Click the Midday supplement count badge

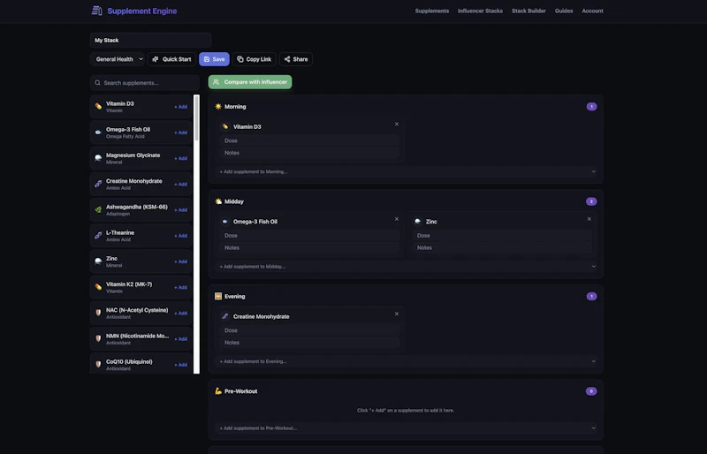[591, 201]
